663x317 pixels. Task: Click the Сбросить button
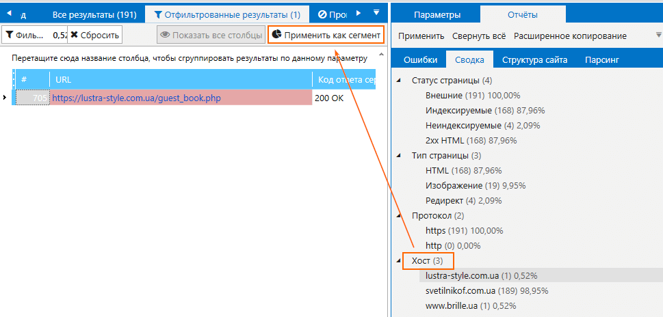[x=94, y=35]
